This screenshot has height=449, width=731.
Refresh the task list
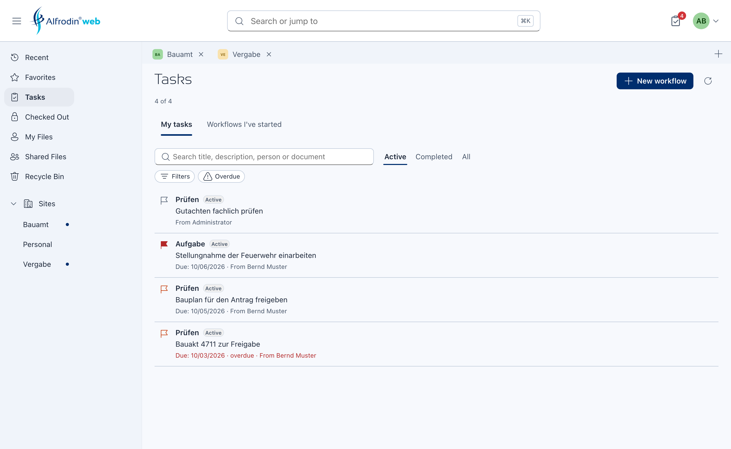[x=708, y=81]
